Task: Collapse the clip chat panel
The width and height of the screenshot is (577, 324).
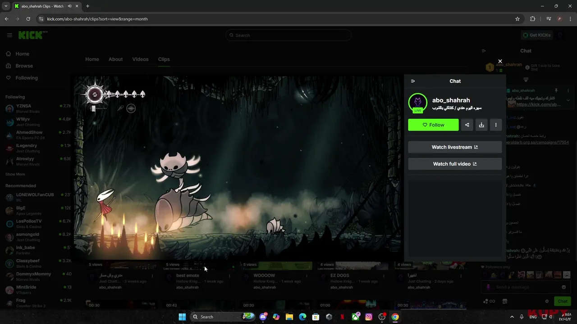Action: [413, 81]
